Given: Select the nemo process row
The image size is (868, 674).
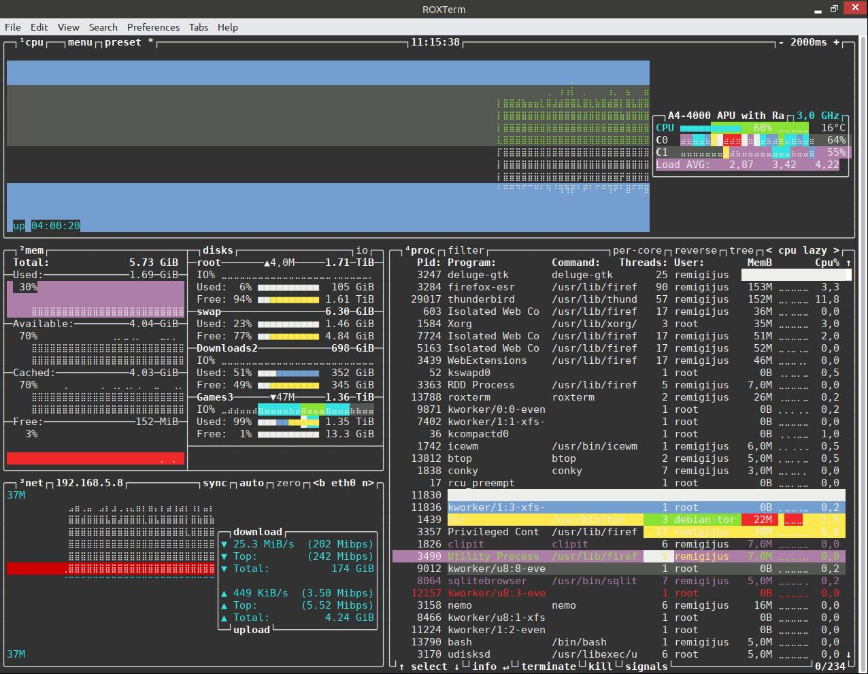Looking at the screenshot, I should point(619,605).
